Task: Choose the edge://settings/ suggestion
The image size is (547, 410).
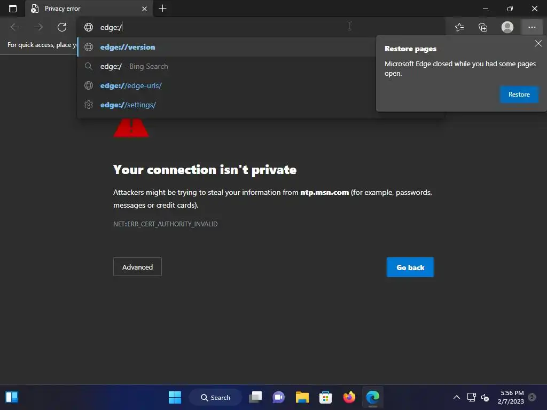Action: 226,105
